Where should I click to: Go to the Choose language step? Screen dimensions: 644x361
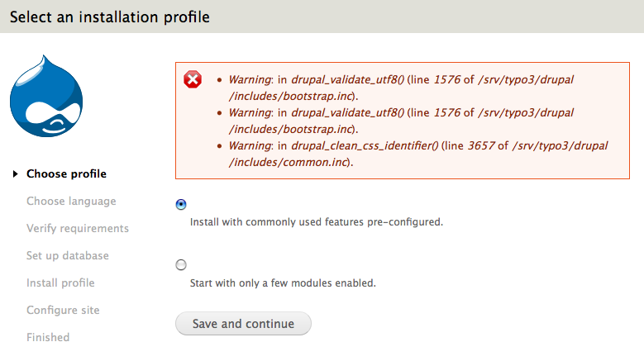coord(71,201)
